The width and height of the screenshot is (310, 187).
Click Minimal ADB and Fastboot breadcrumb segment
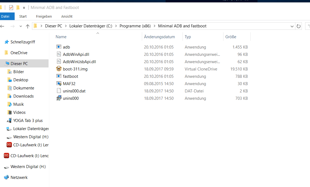click(182, 26)
